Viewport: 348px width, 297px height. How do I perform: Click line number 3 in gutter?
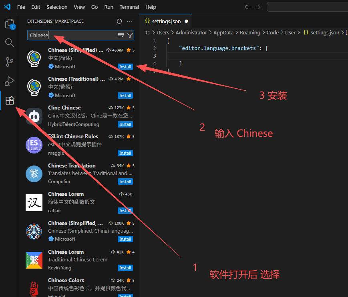[x=155, y=56]
